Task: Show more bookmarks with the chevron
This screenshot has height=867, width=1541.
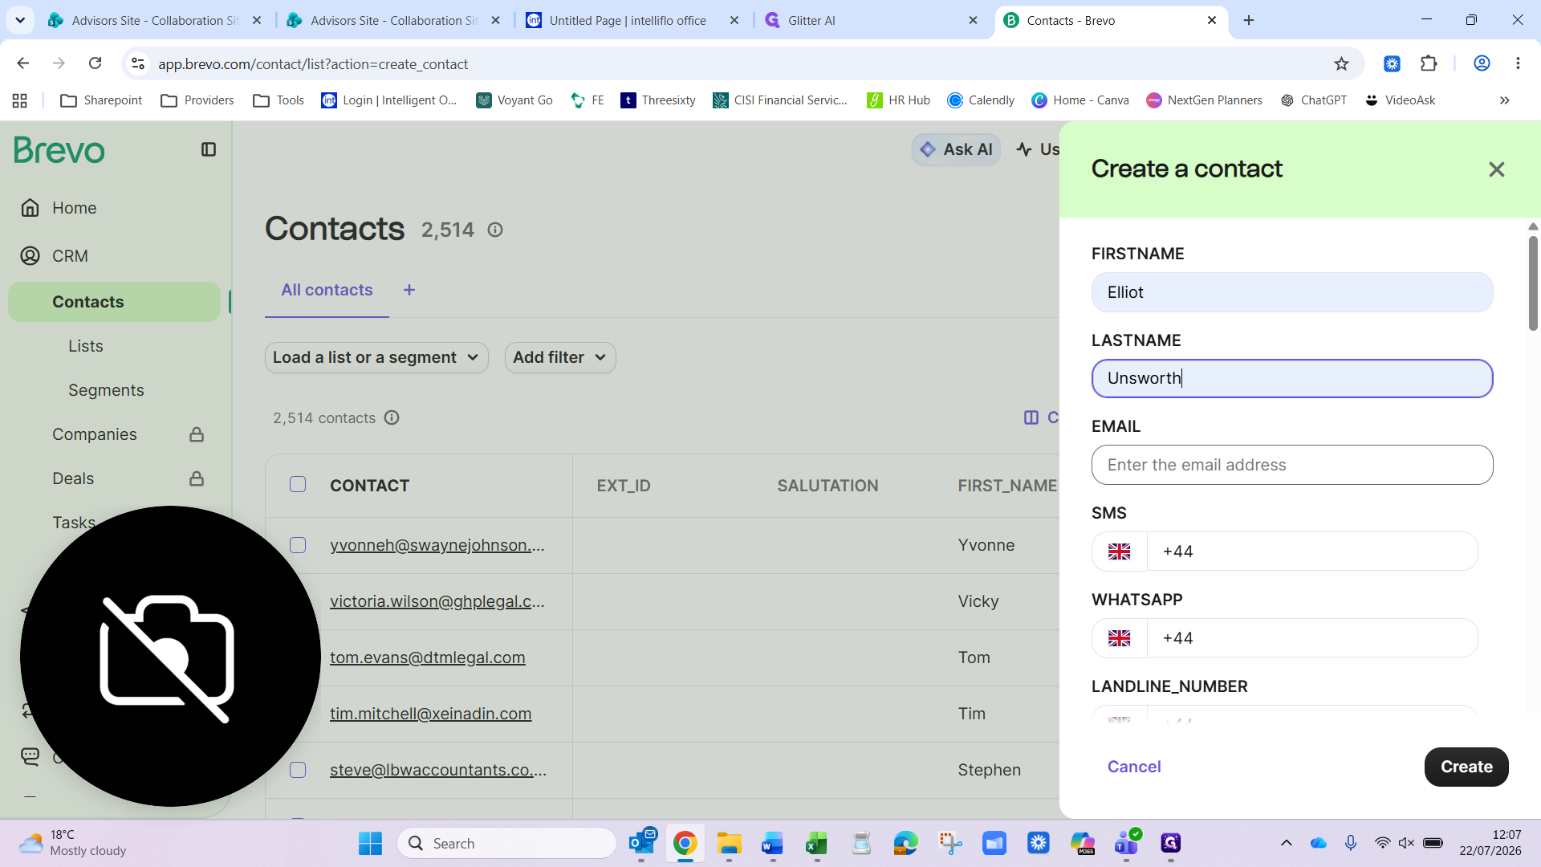Action: (1505, 100)
